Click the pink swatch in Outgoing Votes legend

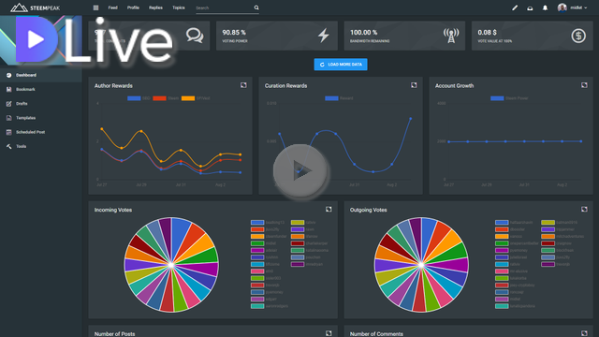point(502,271)
